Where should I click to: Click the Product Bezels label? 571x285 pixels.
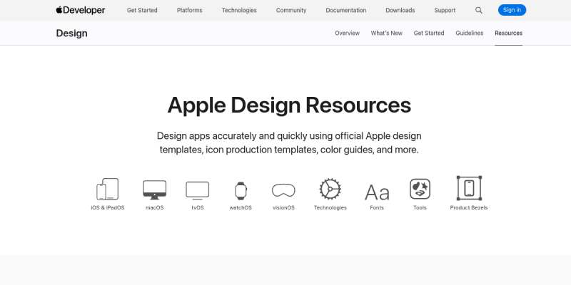point(469,207)
